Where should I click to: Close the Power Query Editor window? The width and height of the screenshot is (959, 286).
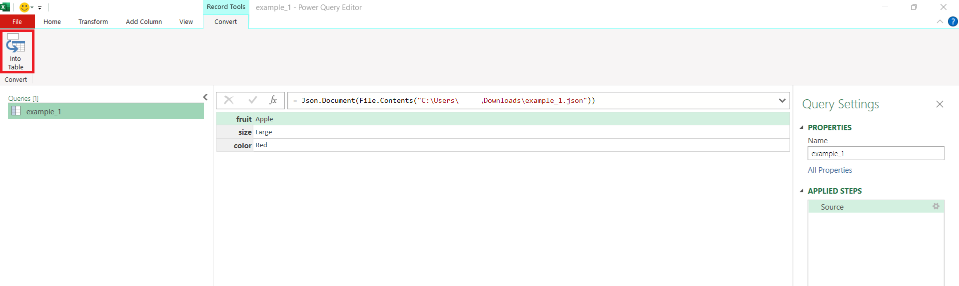[x=944, y=7]
